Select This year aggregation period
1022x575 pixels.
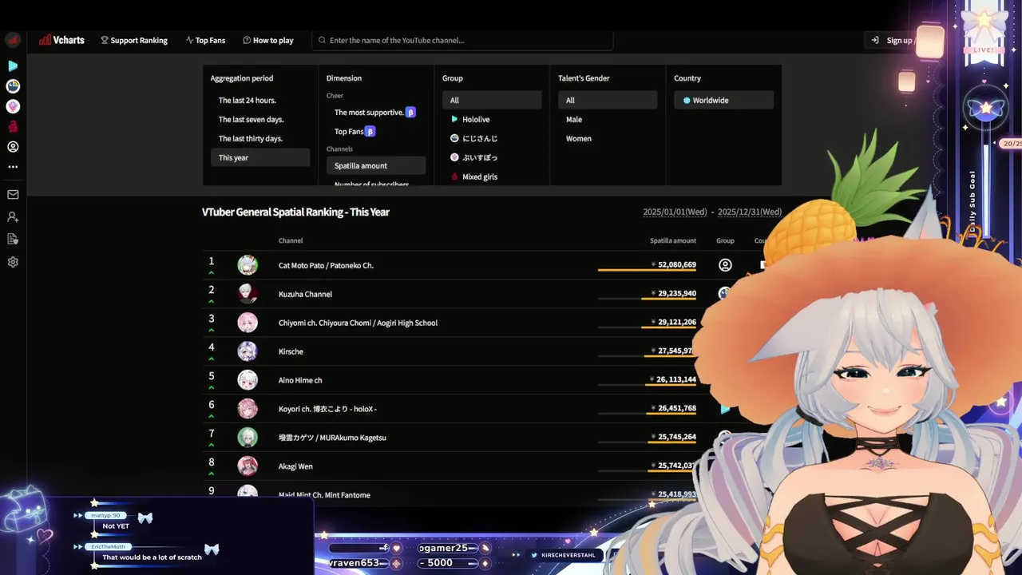coord(260,157)
